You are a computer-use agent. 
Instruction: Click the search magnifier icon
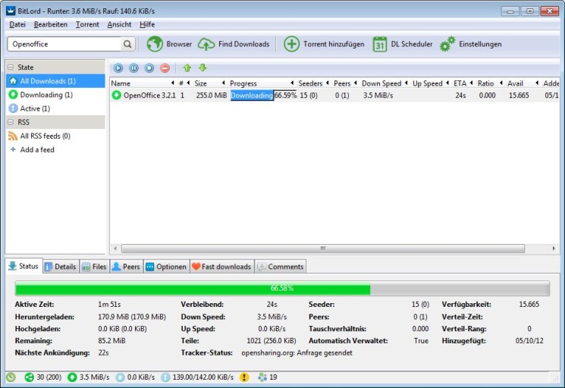pos(127,44)
